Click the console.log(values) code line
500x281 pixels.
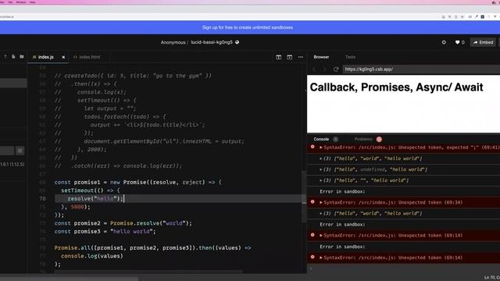click(92, 256)
